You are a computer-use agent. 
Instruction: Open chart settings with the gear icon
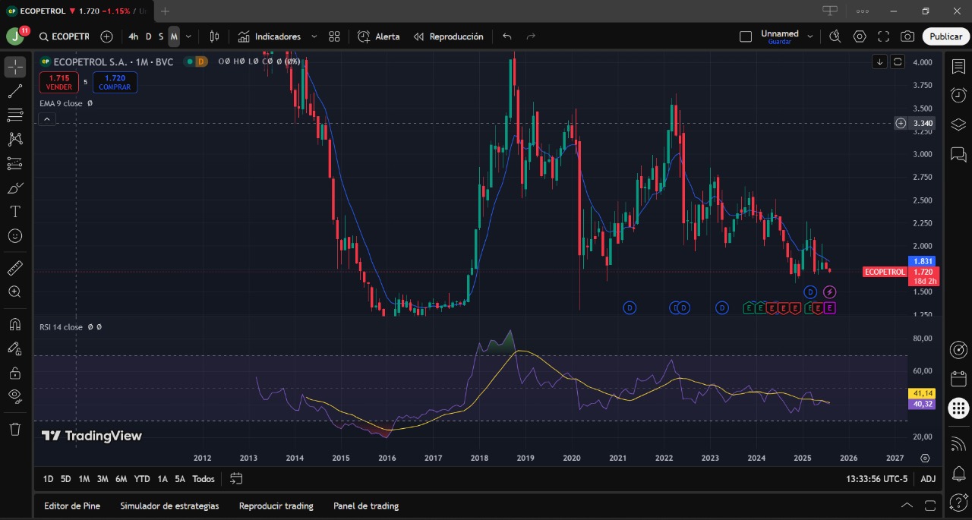coord(860,36)
